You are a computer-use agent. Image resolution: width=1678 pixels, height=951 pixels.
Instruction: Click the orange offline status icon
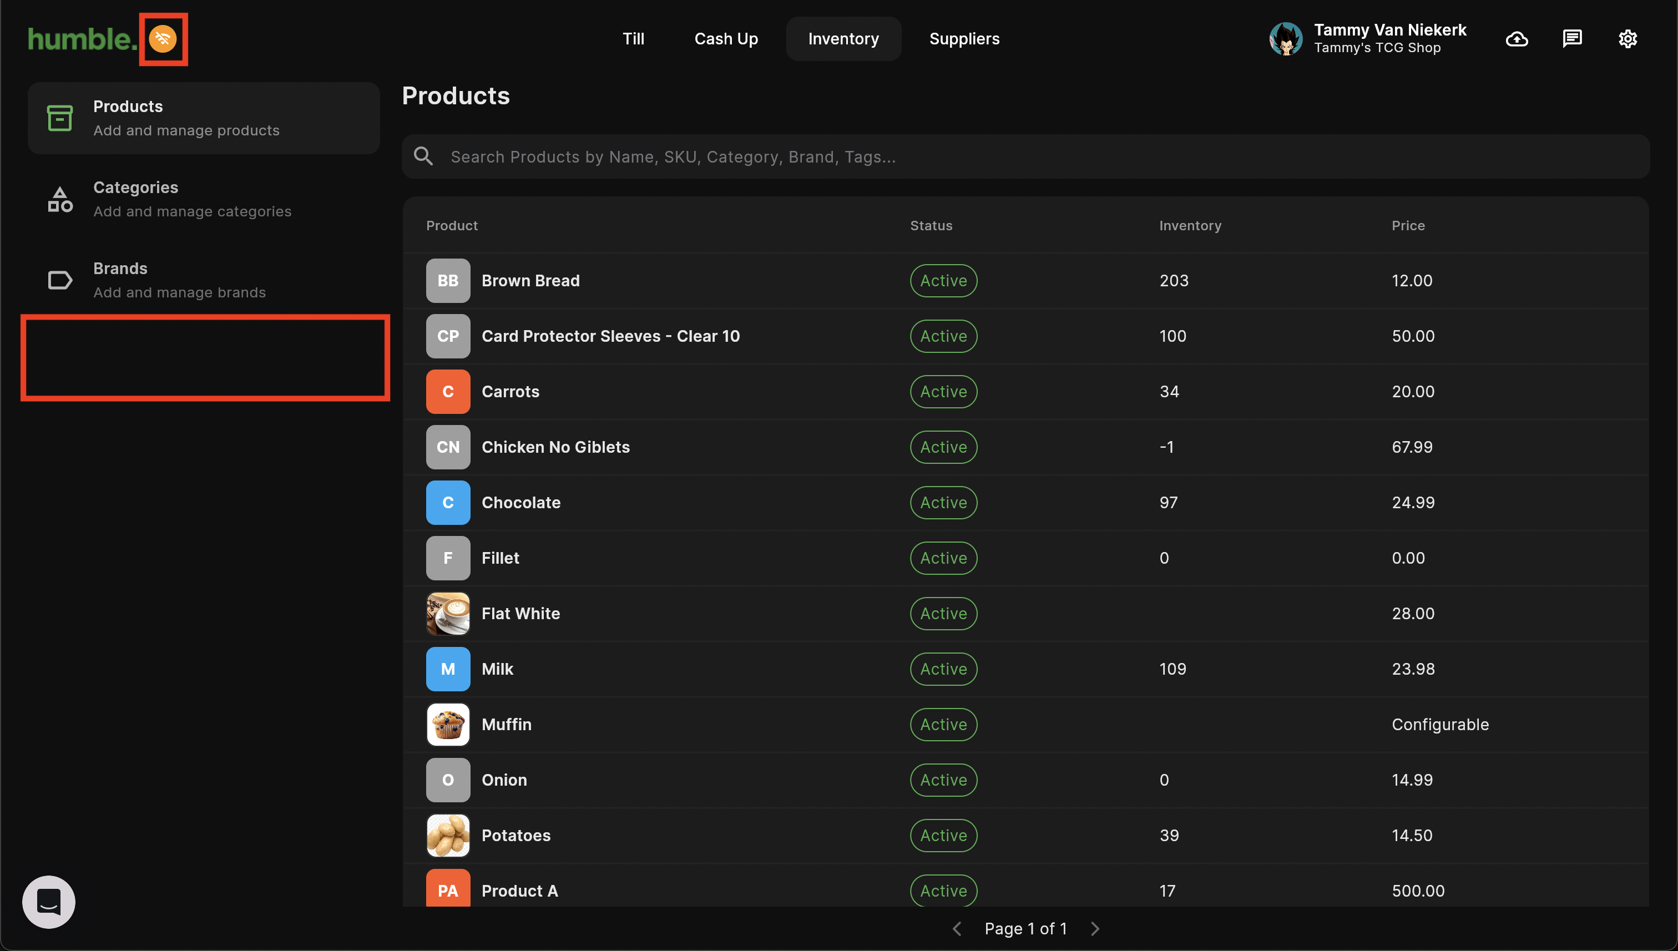(x=163, y=39)
